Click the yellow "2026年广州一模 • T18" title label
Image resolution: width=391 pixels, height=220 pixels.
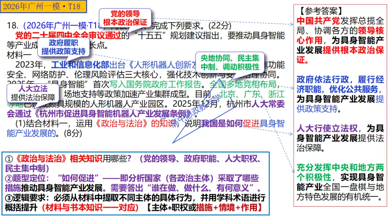pos(43,6)
